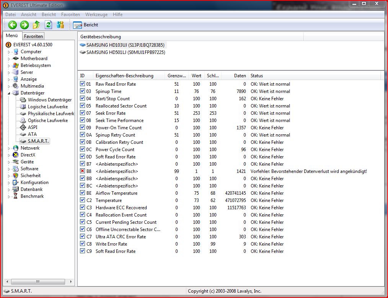The image size is (388, 298).
Task: Click the Konfiguration icon in the tree
Action: point(15,182)
